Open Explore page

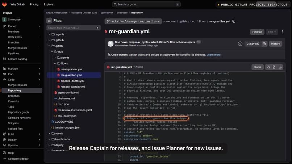point(48,4)
